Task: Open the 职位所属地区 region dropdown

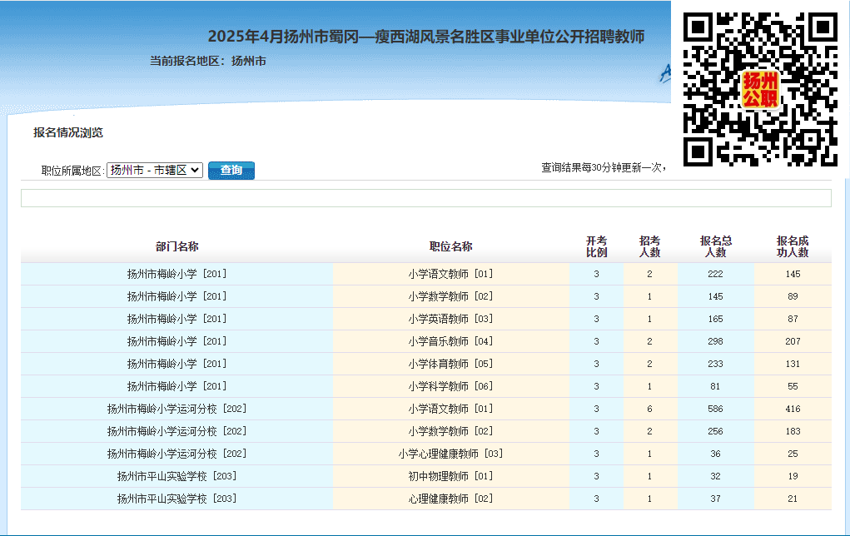Action: point(155,170)
